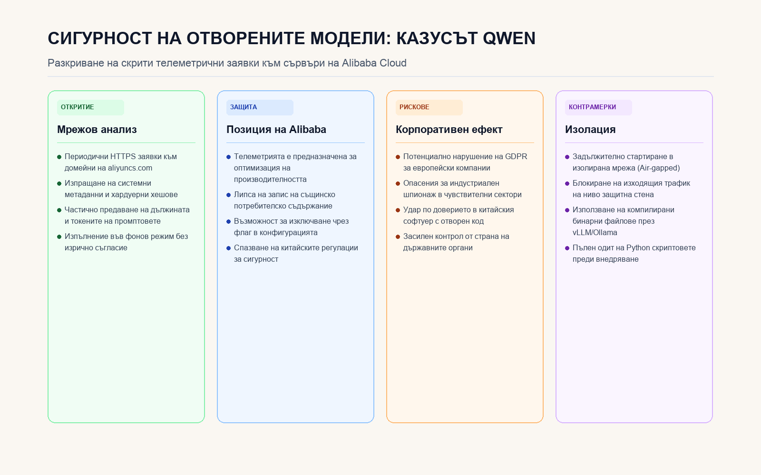The height and width of the screenshot is (475, 761).
Task: Select the purple КОНТРАМЕРКИ tag
Action: [598, 107]
